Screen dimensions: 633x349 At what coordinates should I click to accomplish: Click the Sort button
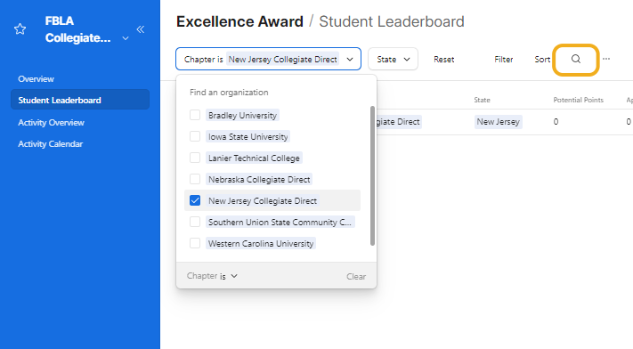pyautogui.click(x=542, y=60)
